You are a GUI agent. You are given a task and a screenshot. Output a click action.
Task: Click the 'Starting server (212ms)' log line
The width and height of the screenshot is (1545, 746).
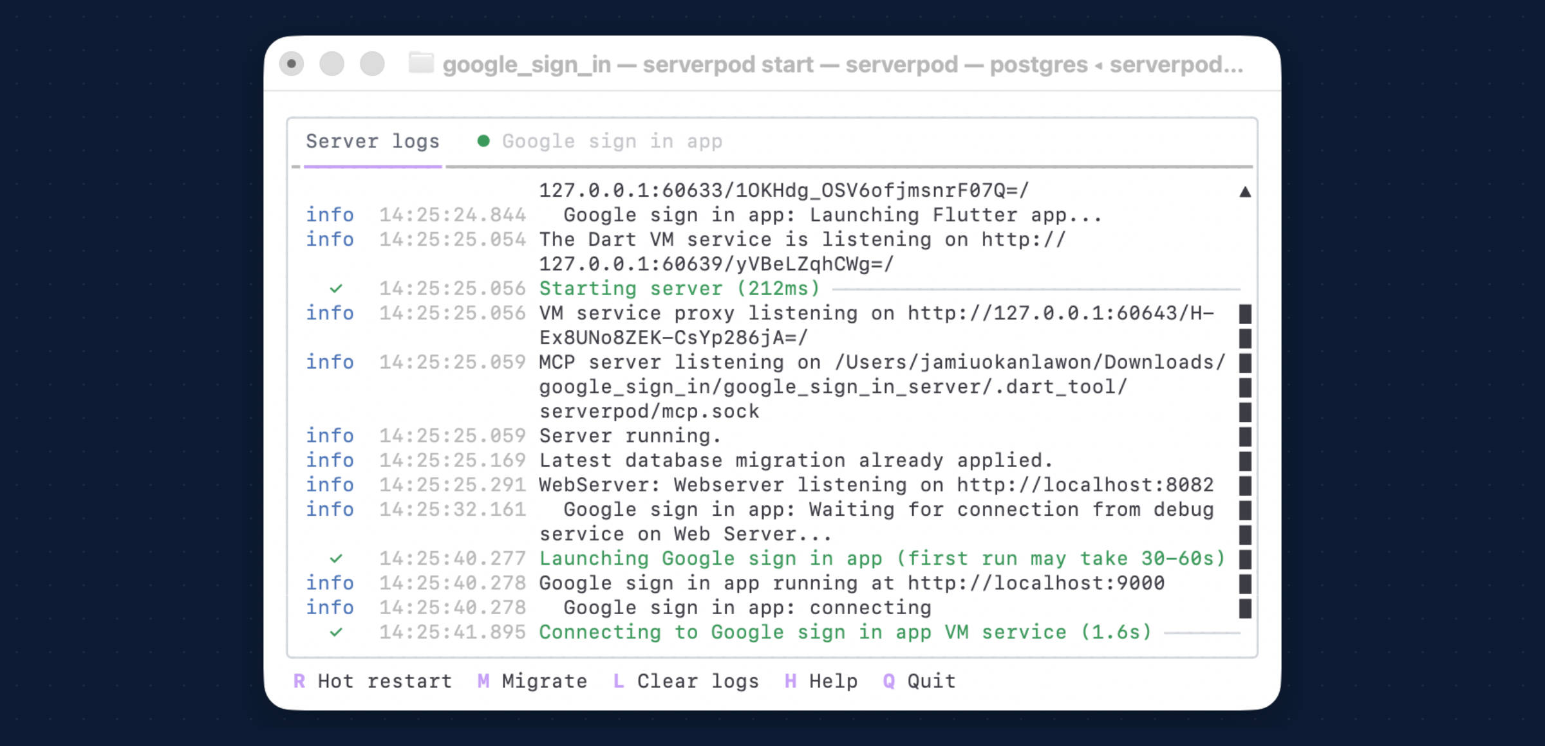coord(680,288)
